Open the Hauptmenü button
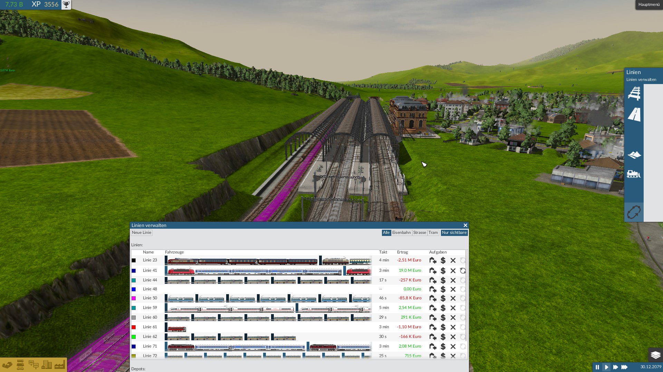 pyautogui.click(x=649, y=4)
